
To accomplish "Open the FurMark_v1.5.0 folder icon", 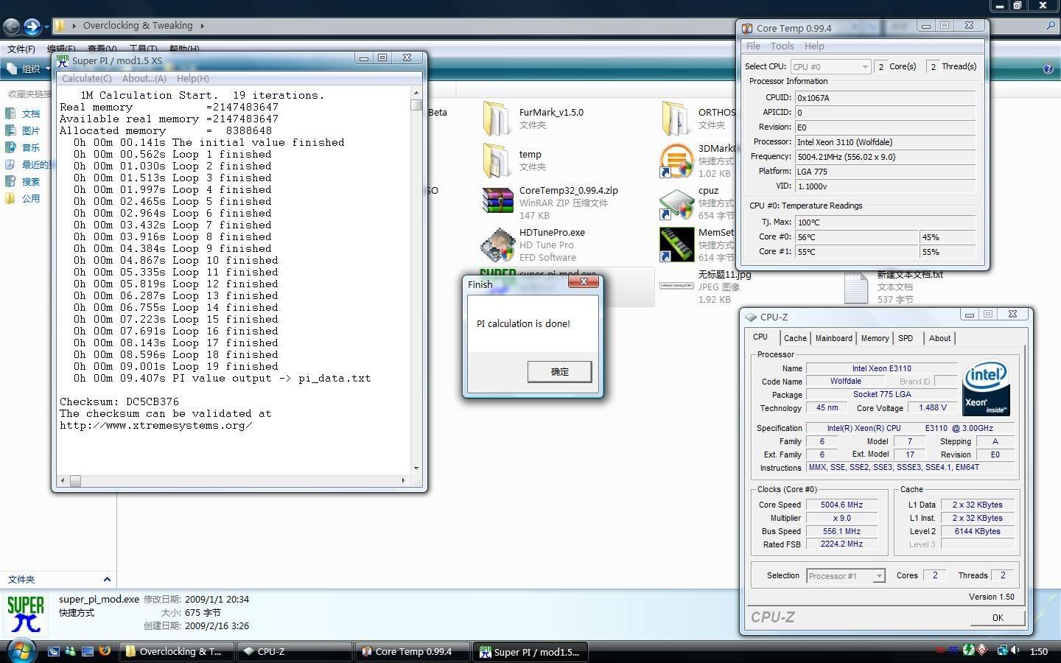I will [x=497, y=119].
